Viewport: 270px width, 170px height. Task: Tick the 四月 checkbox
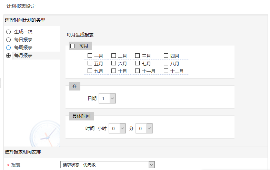(166, 55)
